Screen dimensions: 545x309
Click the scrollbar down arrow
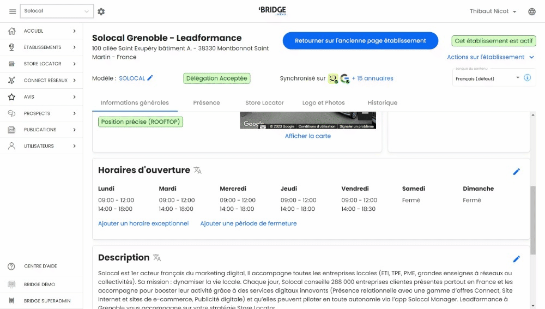coord(533,306)
